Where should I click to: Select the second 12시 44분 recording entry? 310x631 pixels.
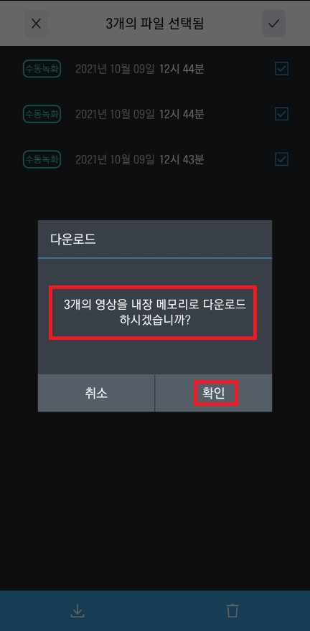[155, 114]
